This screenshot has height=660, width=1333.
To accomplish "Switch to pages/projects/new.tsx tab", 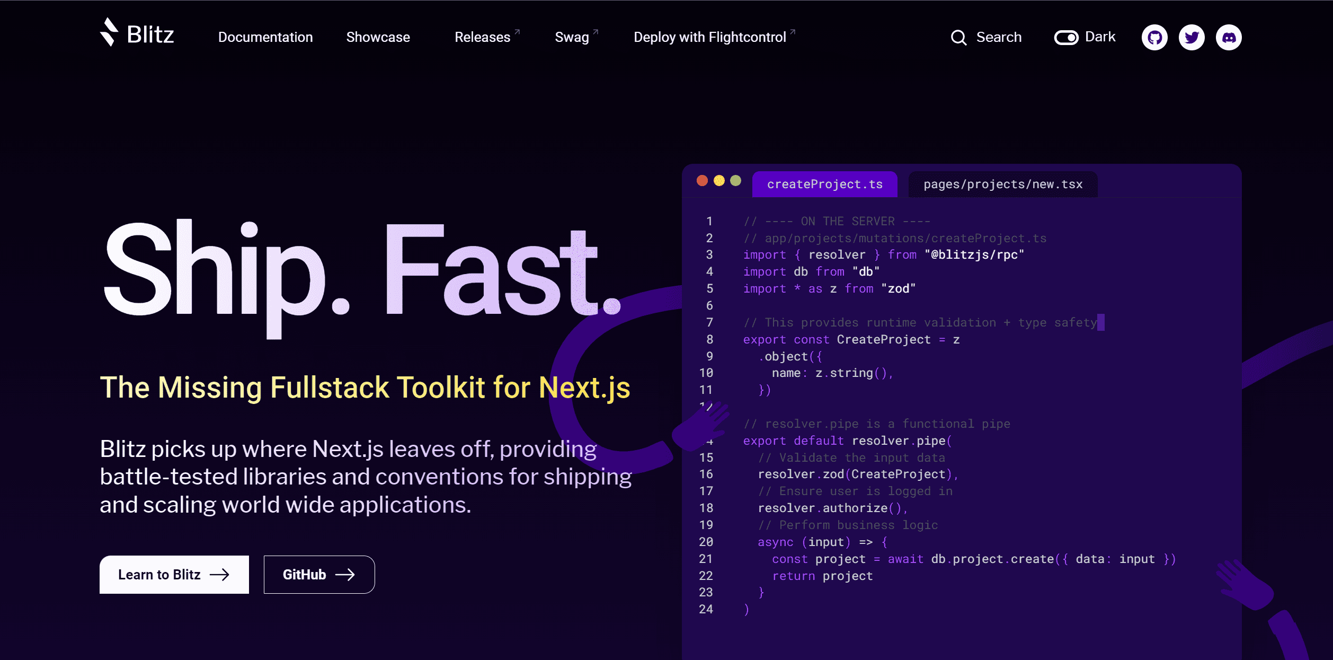I will (x=1003, y=184).
